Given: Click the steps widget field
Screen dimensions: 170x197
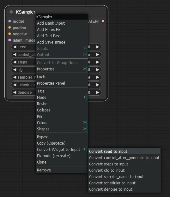Looking at the screenshot, I should [x=56, y=62].
